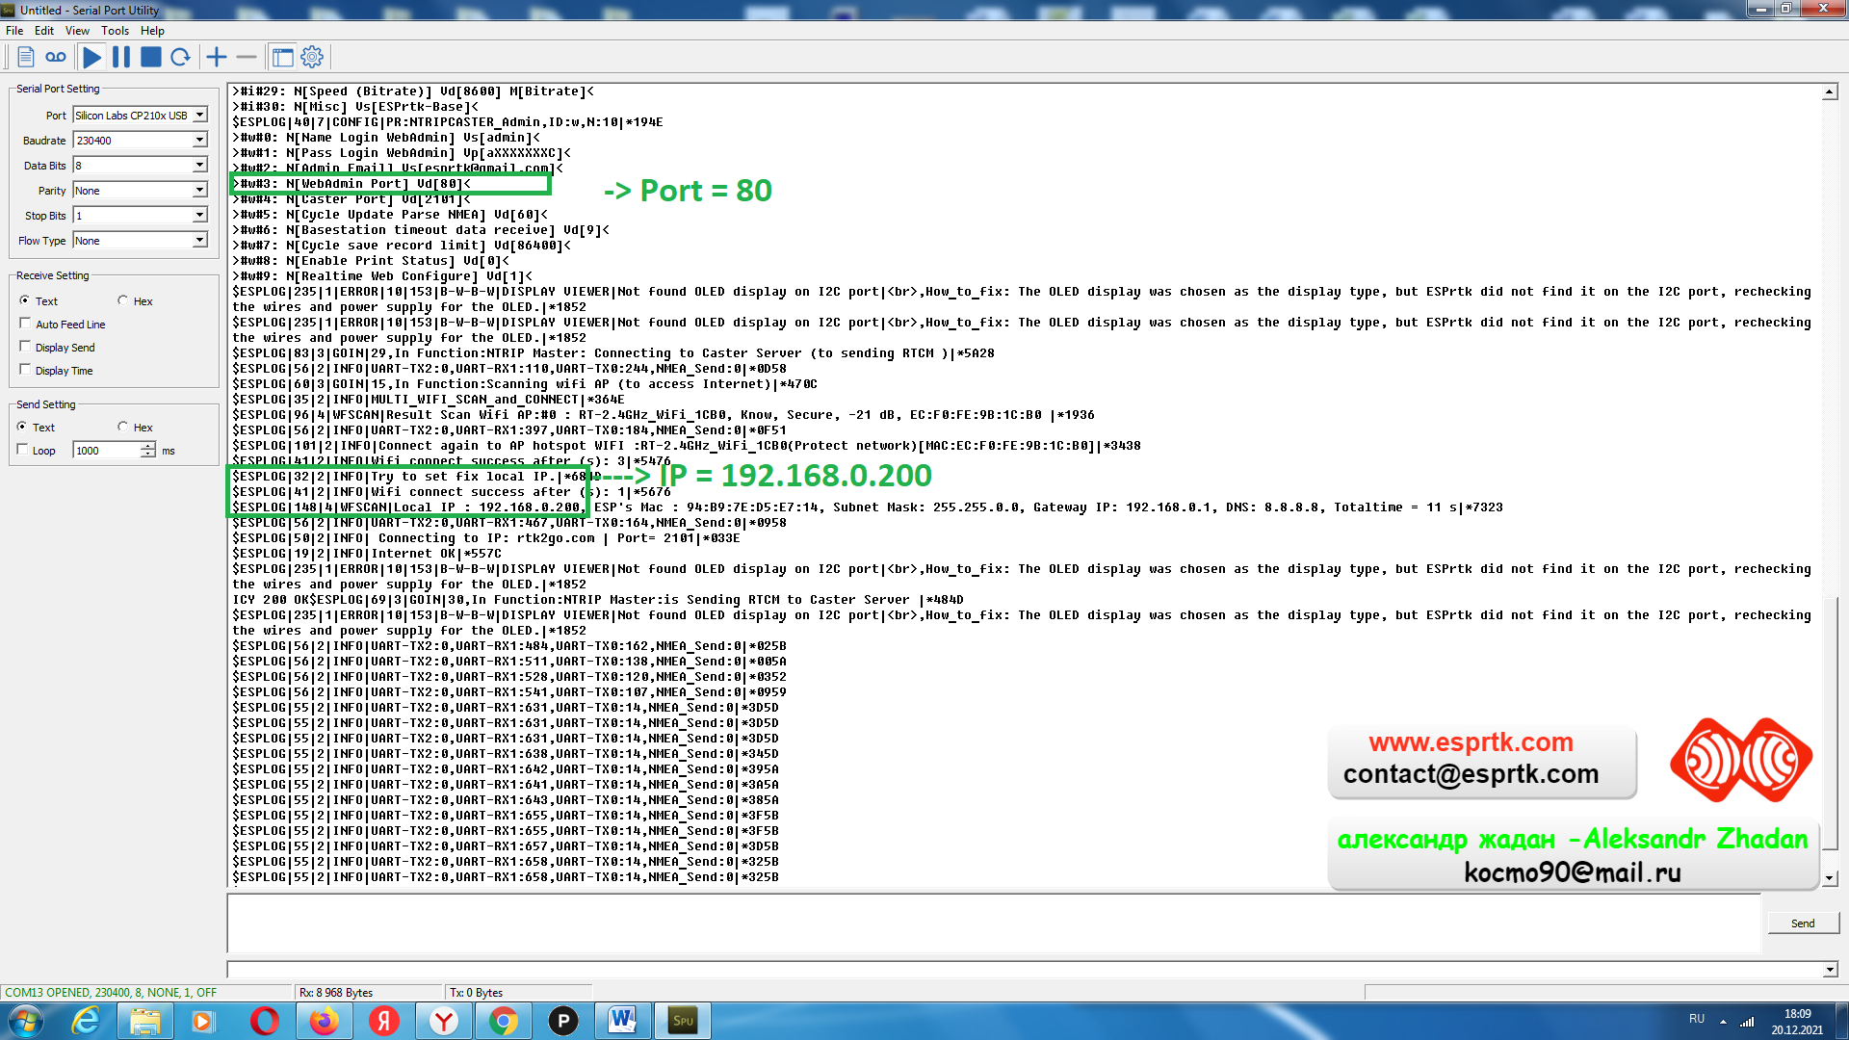Enable the Auto Feed Line checkbox
This screenshot has width=1849, height=1040.
[x=25, y=324]
